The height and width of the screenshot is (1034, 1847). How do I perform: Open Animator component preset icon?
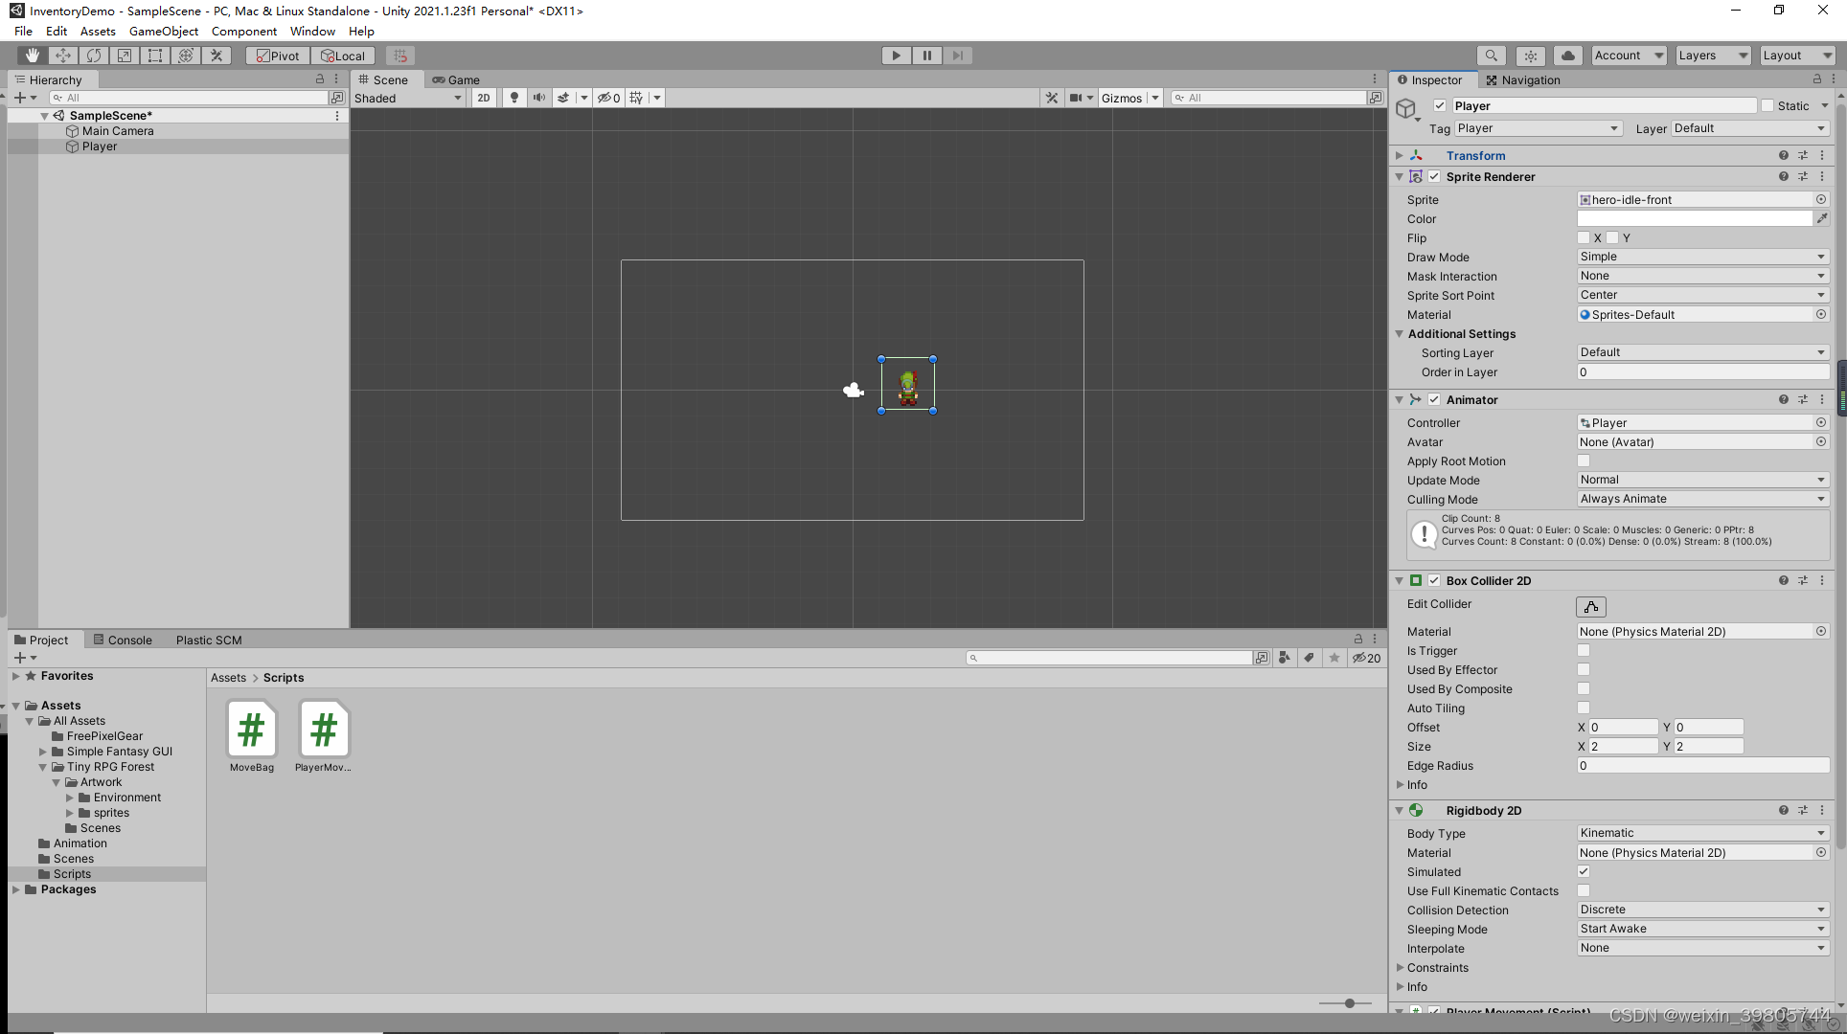1803,399
